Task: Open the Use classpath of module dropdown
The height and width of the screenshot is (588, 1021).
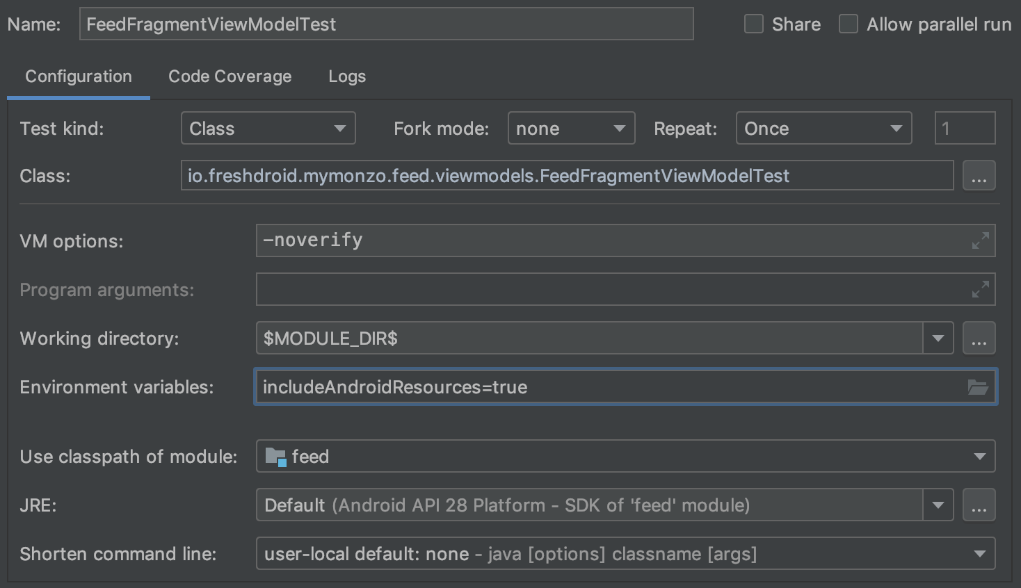Action: pyautogui.click(x=625, y=456)
